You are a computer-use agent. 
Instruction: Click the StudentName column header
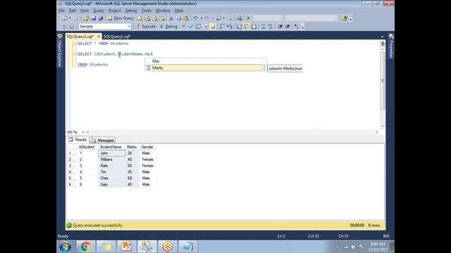(x=111, y=147)
